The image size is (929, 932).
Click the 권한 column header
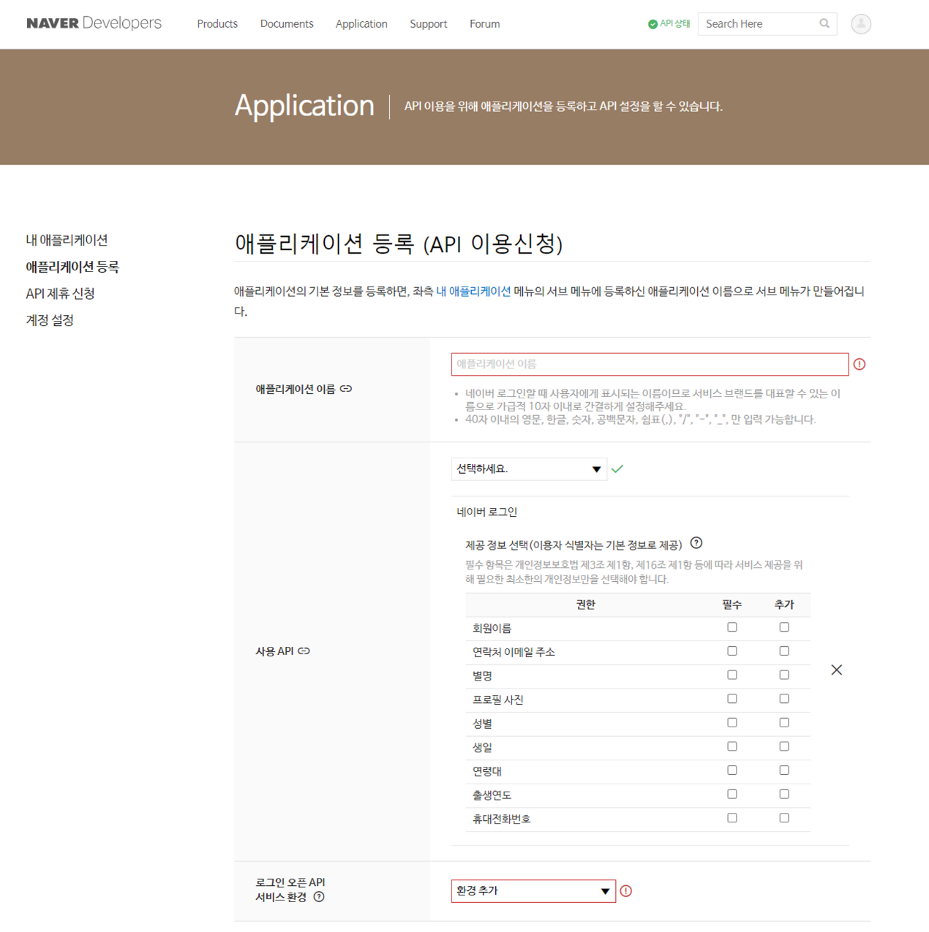pos(585,605)
